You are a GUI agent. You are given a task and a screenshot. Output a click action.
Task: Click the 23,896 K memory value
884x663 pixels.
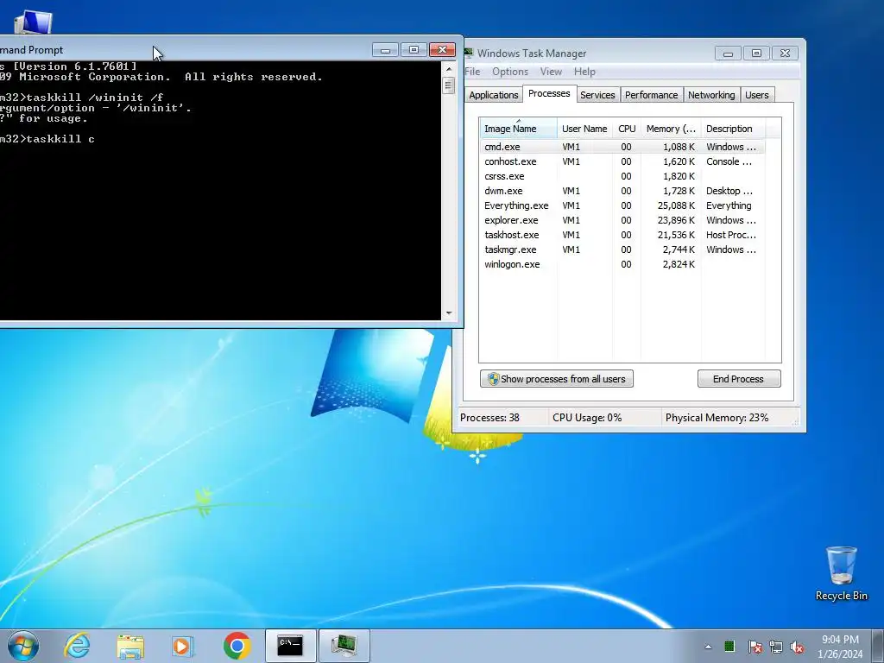click(676, 220)
